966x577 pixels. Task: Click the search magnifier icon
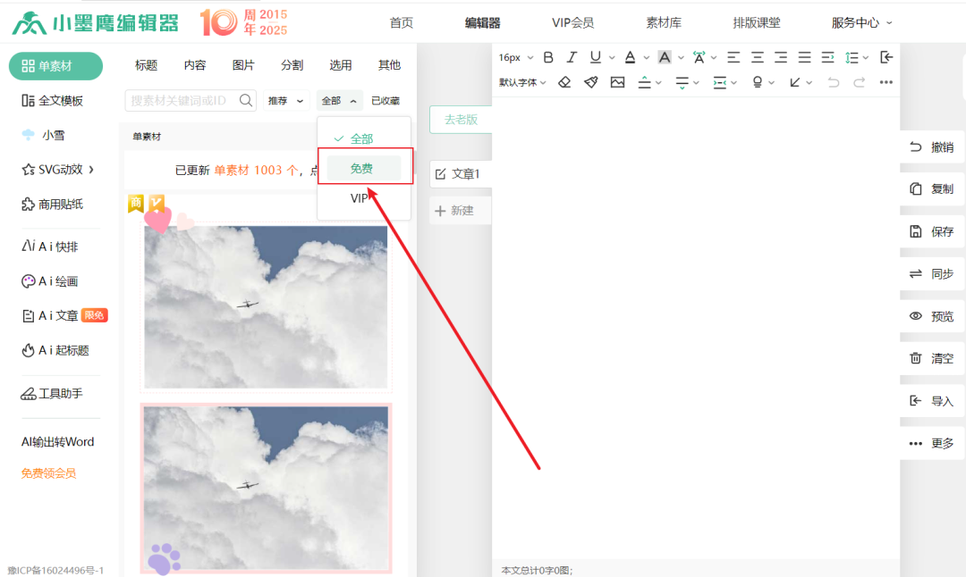click(x=246, y=101)
